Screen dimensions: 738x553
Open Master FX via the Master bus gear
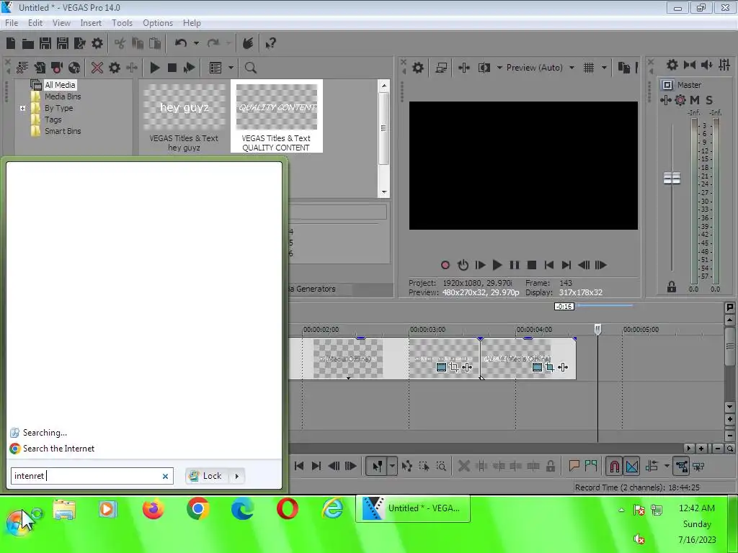[680, 99]
